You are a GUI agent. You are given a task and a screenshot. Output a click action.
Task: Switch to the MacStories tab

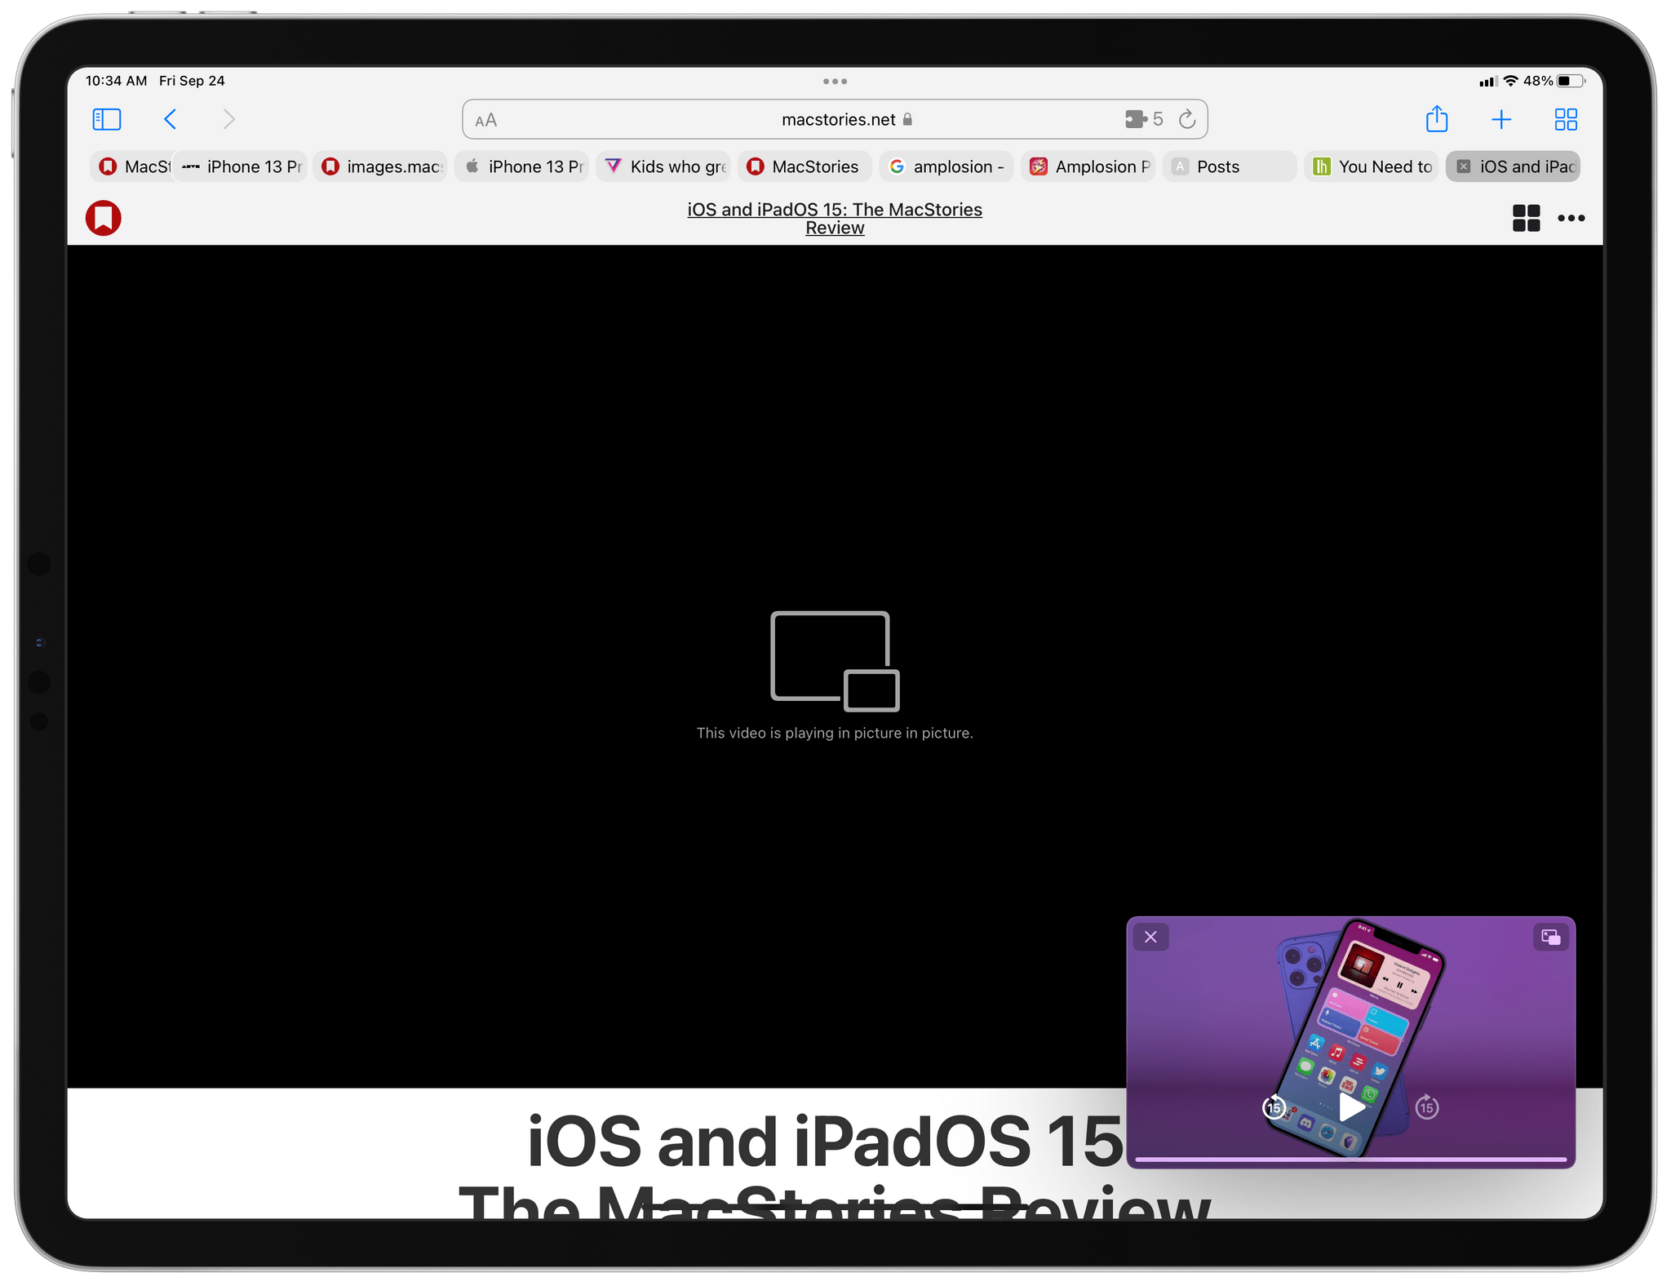click(x=805, y=166)
